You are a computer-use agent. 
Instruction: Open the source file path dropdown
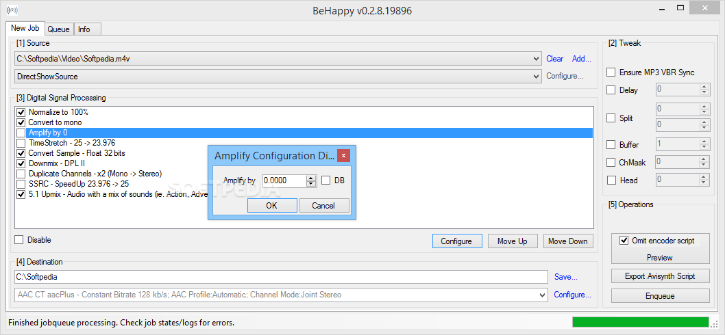pos(536,59)
